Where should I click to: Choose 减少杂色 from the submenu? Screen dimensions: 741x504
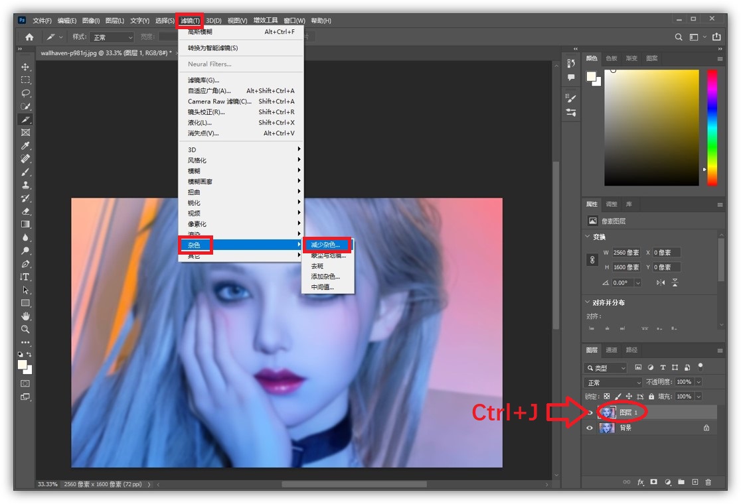point(325,245)
